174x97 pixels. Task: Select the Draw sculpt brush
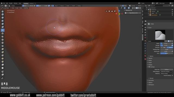(2, 11)
